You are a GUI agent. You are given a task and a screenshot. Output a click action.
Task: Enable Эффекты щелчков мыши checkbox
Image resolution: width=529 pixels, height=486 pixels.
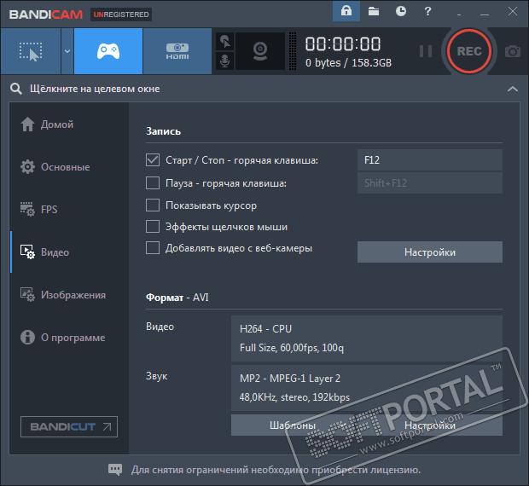[153, 227]
